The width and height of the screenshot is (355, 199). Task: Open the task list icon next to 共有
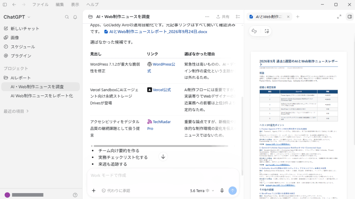click(x=238, y=17)
